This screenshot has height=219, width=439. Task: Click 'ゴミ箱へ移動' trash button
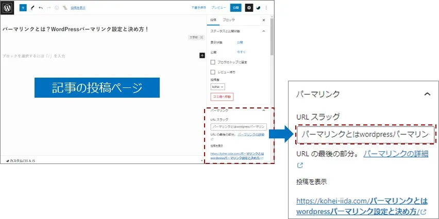tap(222, 97)
